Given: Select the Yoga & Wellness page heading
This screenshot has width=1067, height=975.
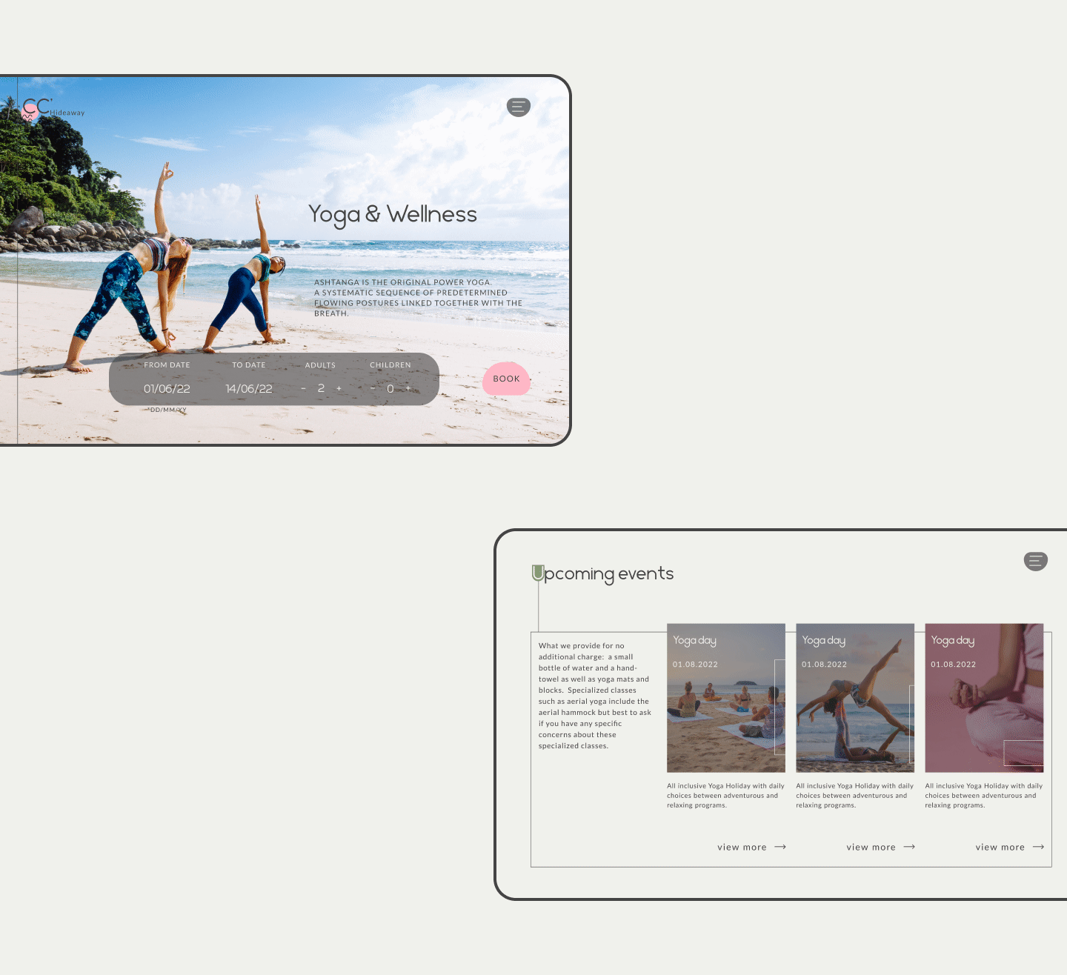Looking at the screenshot, I should pyautogui.click(x=392, y=215).
